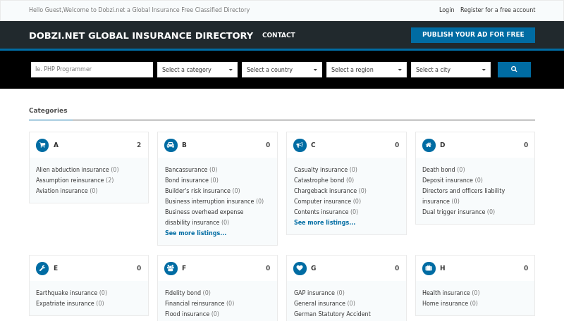Open German Statutory Accident category
The image size is (564, 321).
(332, 314)
